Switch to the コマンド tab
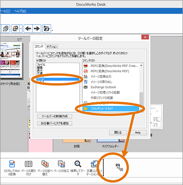 tap(39, 46)
